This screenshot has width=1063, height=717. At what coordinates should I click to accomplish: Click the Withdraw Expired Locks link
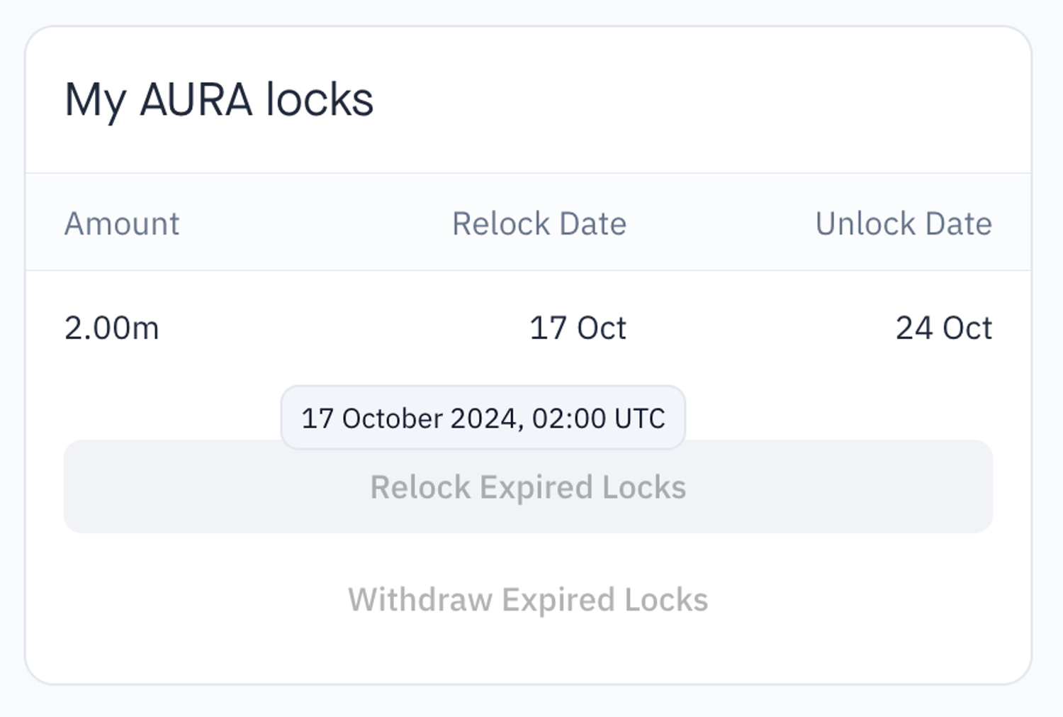tap(528, 600)
